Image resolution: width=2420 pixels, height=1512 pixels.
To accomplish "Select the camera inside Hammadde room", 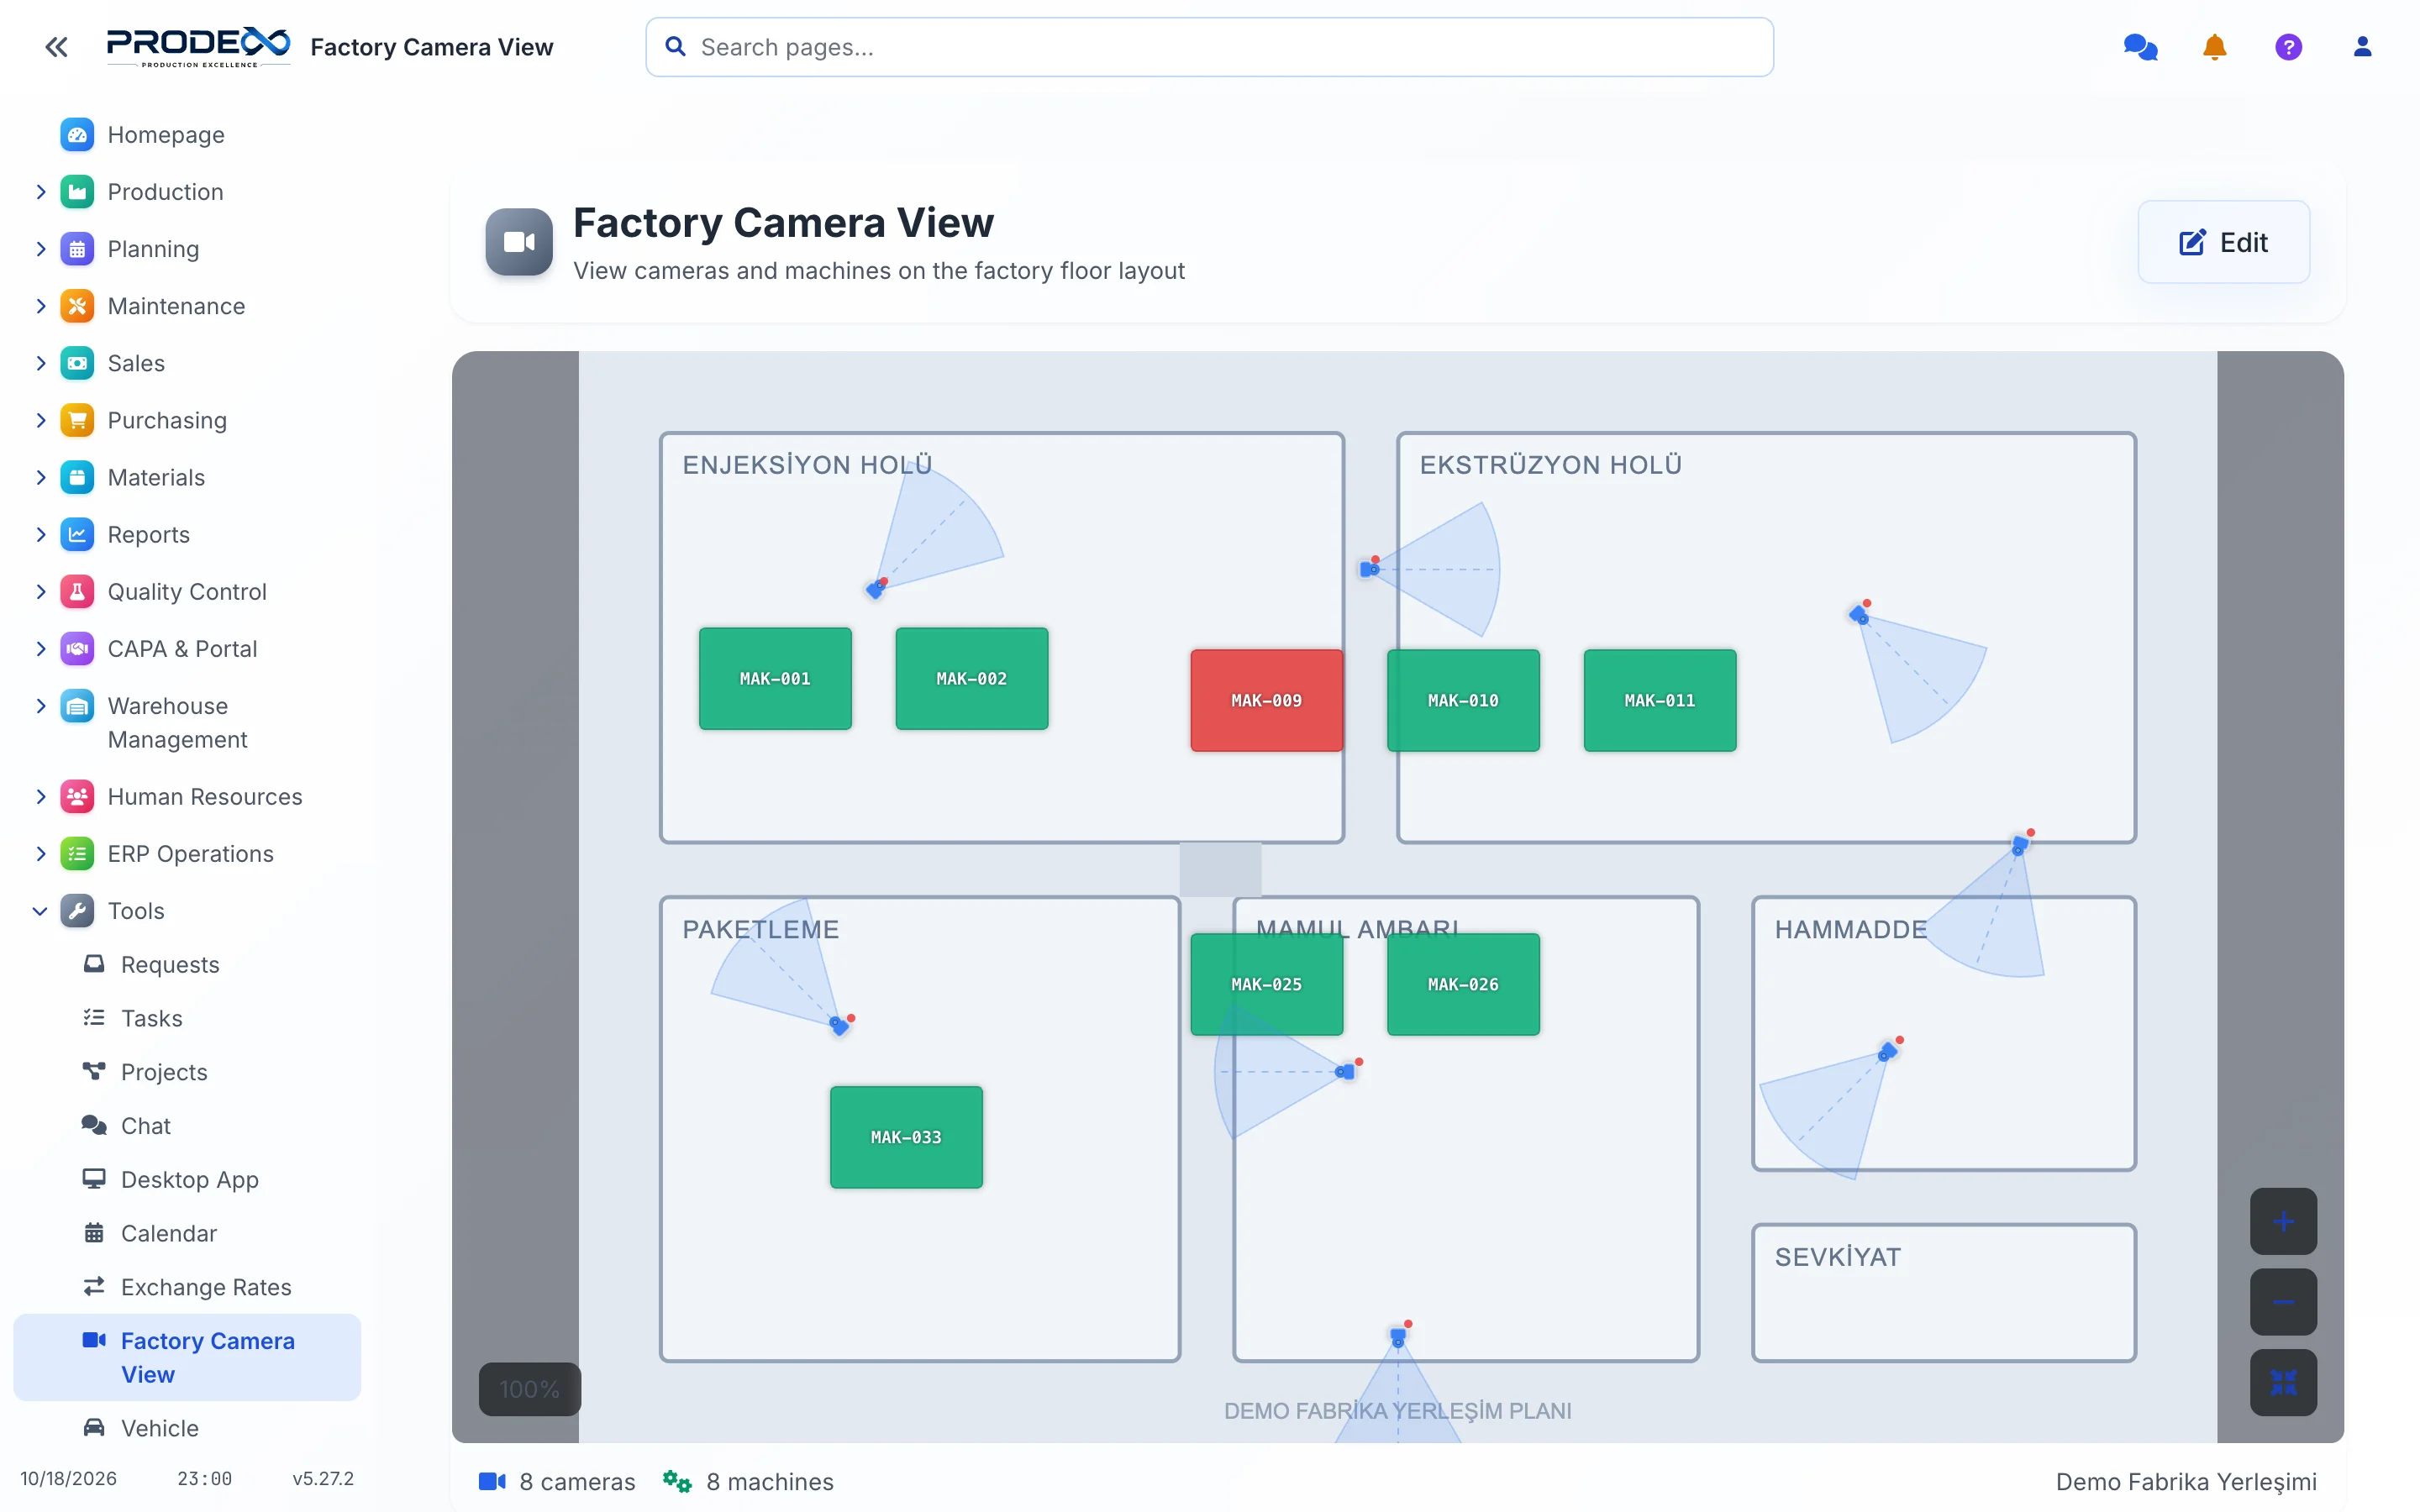I will [x=1889, y=1050].
